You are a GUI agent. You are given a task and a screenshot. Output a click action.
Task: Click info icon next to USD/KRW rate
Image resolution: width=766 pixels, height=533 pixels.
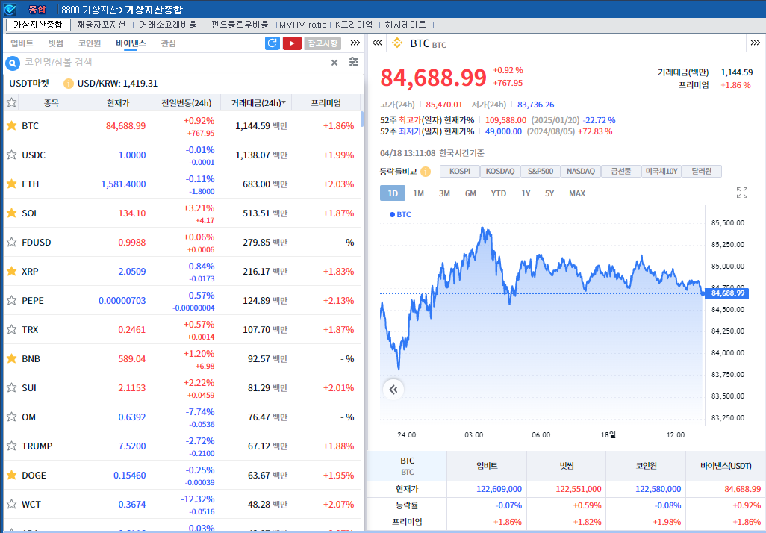pos(69,84)
